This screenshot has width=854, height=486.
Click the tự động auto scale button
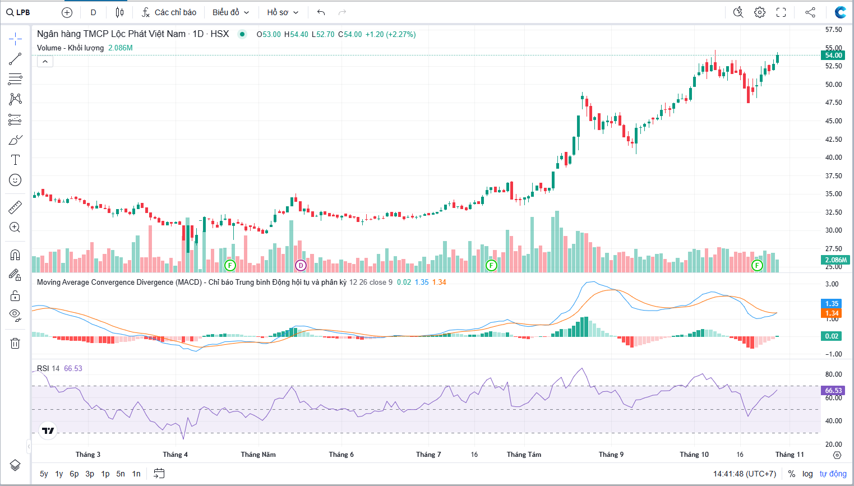point(833,474)
